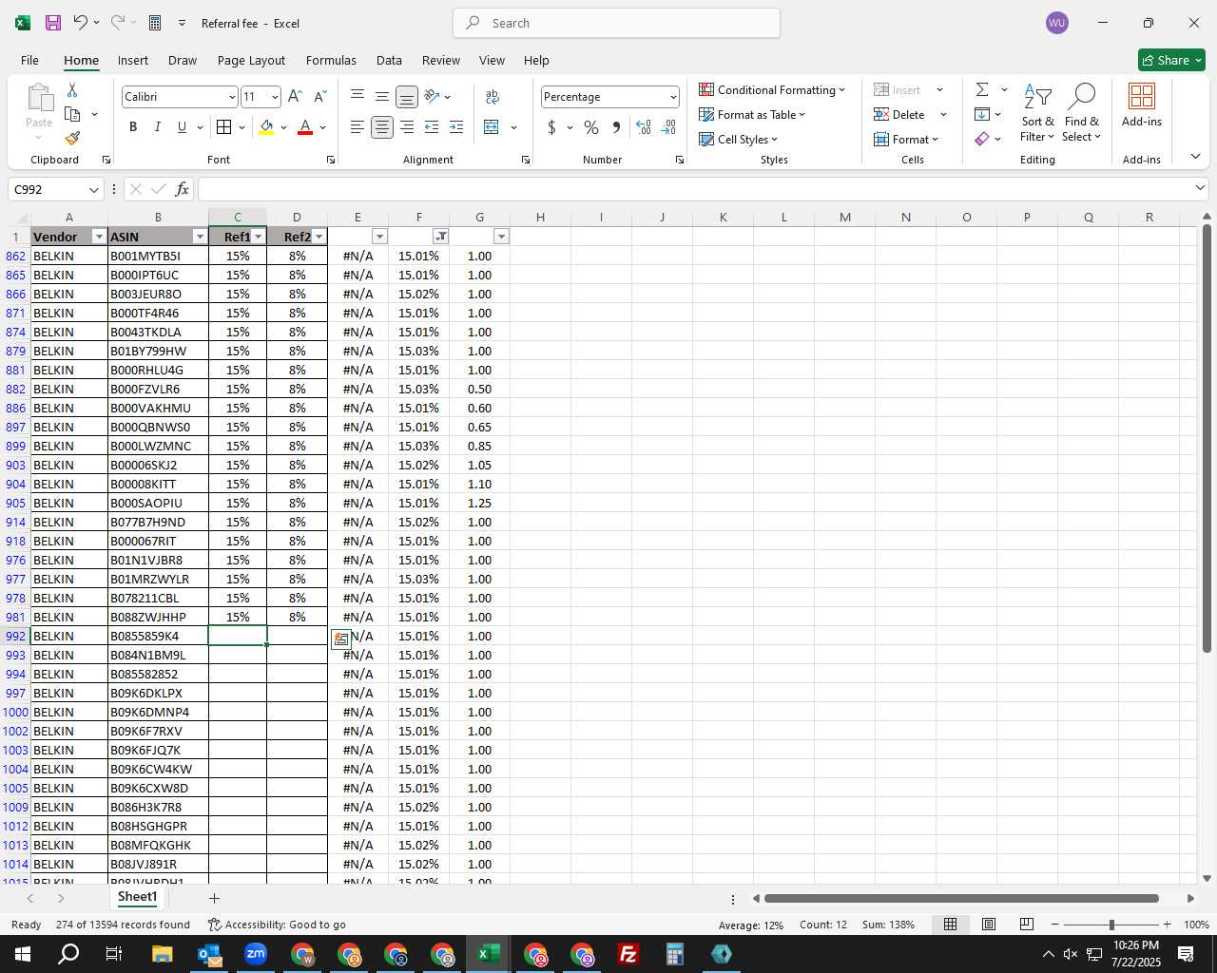Decrease font size with small A icon
Image resolution: width=1217 pixels, height=973 pixels.
[319, 96]
